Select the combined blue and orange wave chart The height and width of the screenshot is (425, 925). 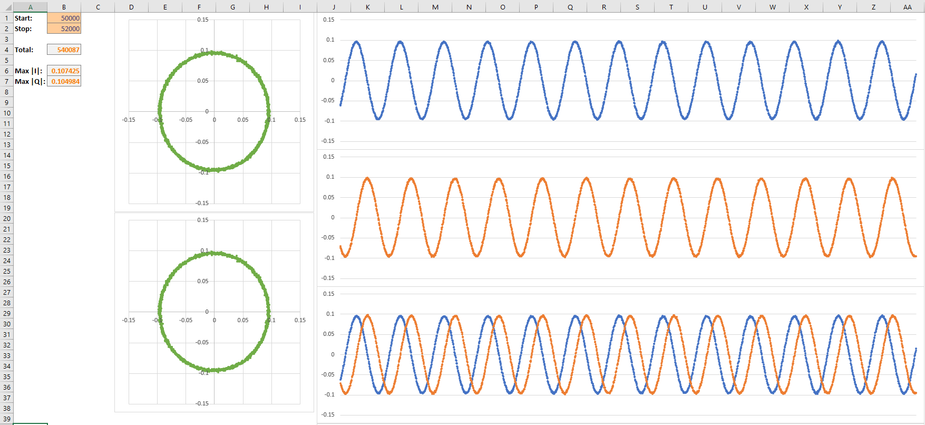620,355
